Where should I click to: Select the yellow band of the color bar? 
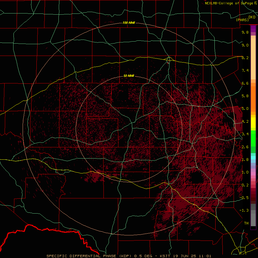(253, 123)
